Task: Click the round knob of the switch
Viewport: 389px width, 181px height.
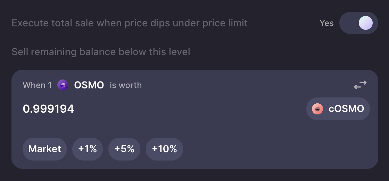Action: [x=366, y=23]
